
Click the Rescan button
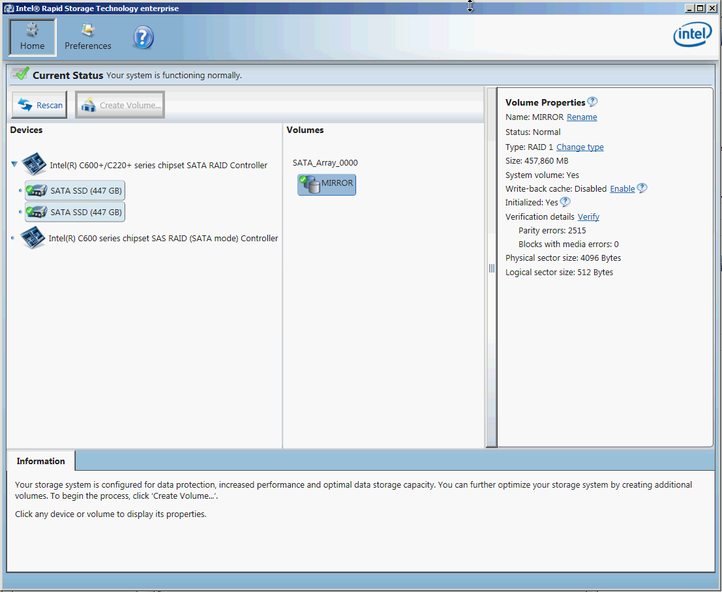click(x=40, y=105)
